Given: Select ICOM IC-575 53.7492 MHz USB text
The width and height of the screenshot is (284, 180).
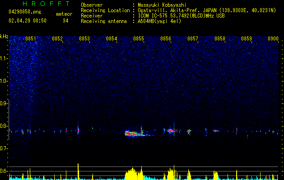Looking at the screenshot, I should 181,16.
